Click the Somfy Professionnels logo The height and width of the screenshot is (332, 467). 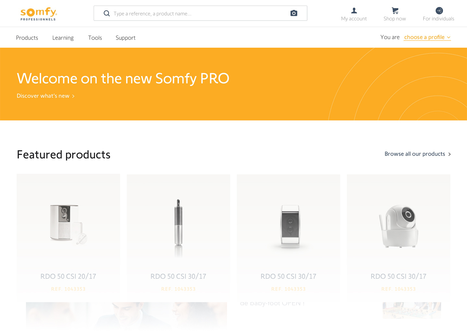coord(39,14)
